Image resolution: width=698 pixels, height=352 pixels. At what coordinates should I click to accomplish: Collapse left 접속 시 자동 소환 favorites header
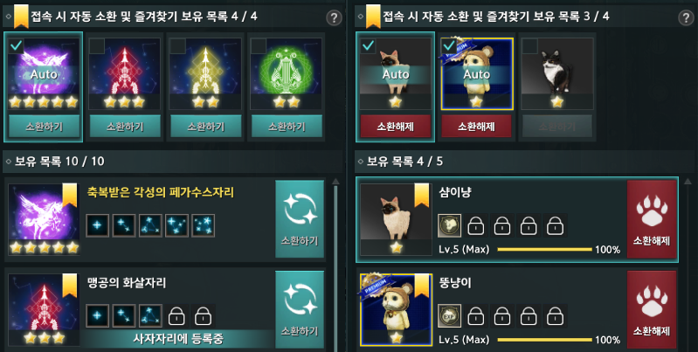pos(9,17)
